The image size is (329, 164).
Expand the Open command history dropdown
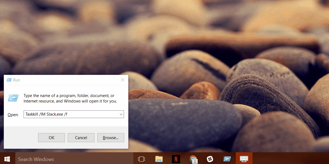[121, 114]
